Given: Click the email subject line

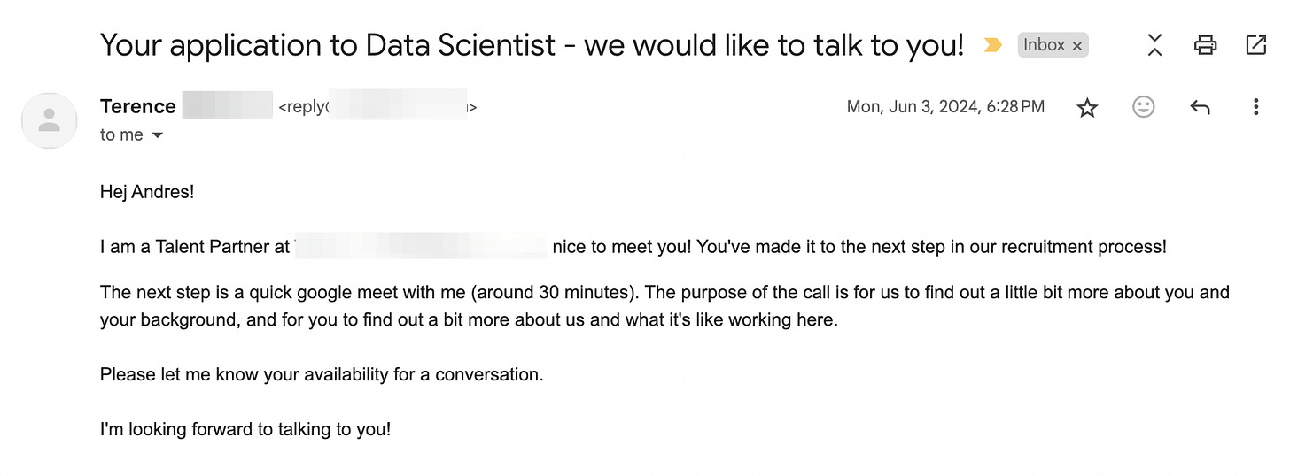Looking at the screenshot, I should pos(532,45).
